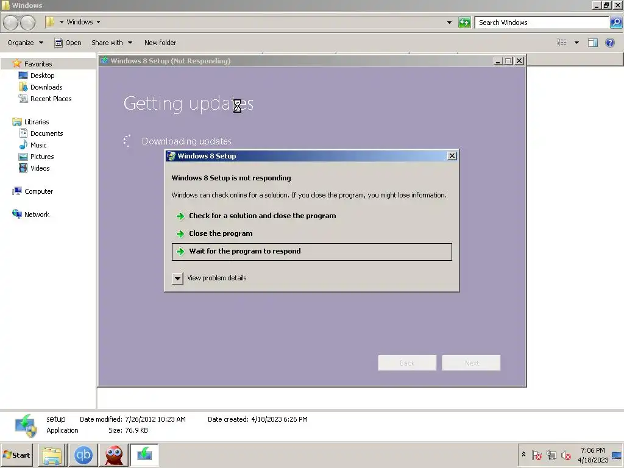Expand the address bar history dropdown

449,23
